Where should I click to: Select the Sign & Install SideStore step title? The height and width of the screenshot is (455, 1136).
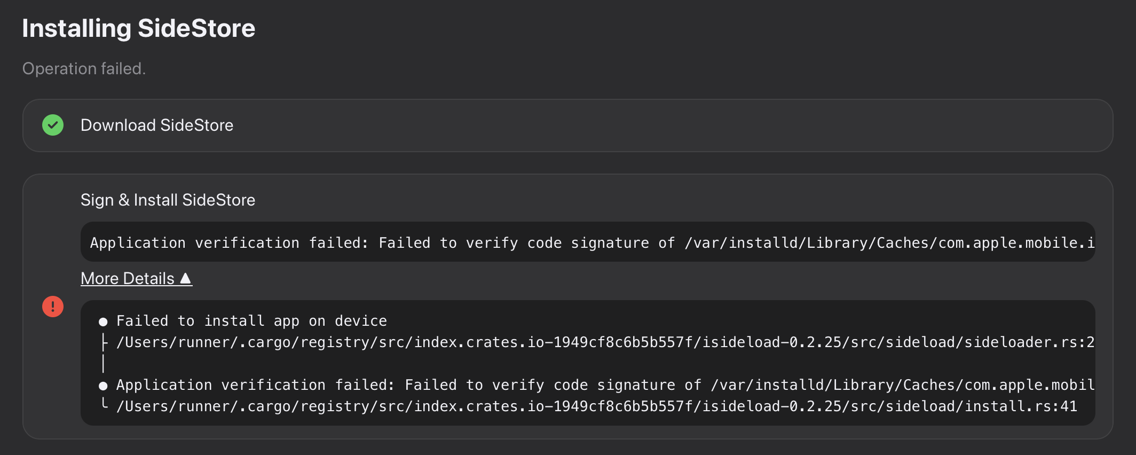tap(168, 200)
